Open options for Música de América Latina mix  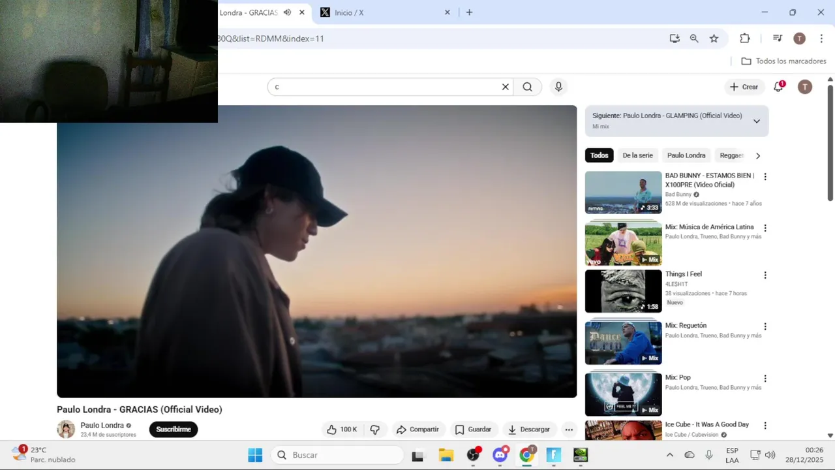coord(765,228)
